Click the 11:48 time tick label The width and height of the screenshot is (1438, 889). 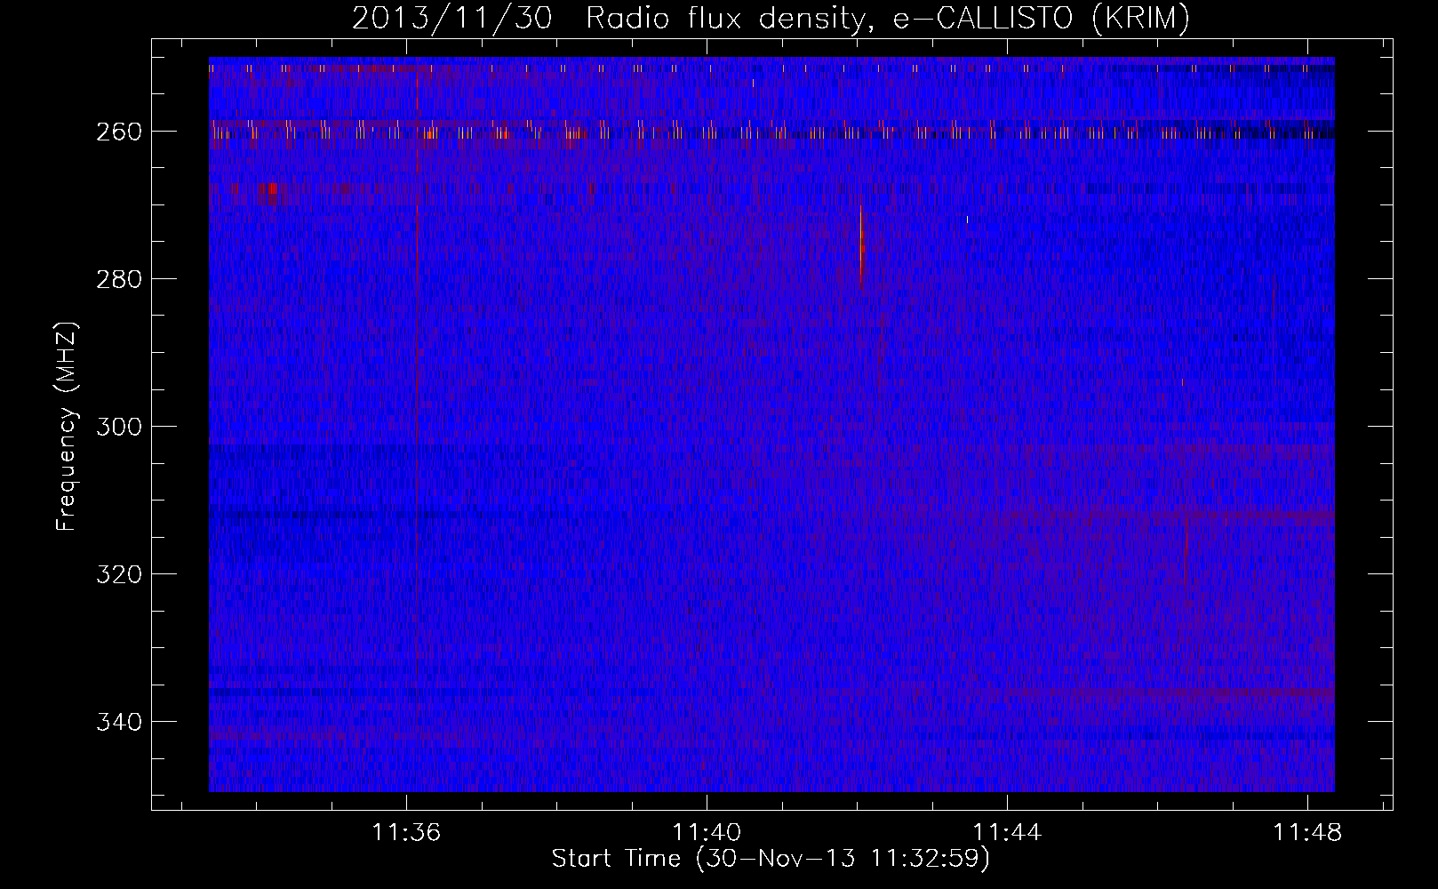click(x=1307, y=833)
